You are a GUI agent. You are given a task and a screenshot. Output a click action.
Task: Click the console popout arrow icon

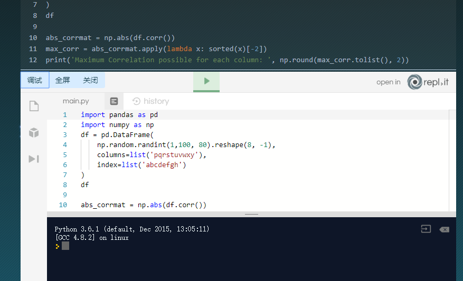[426, 229]
